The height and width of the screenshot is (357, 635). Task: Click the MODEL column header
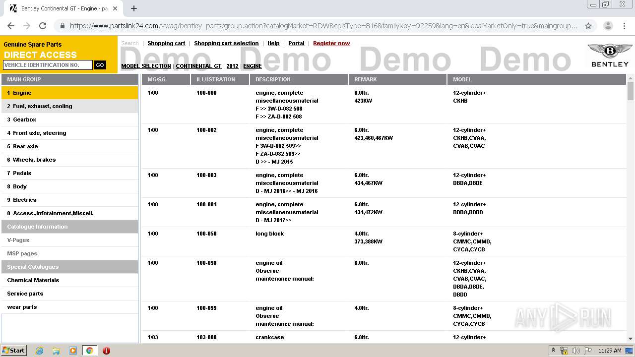pyautogui.click(x=537, y=79)
